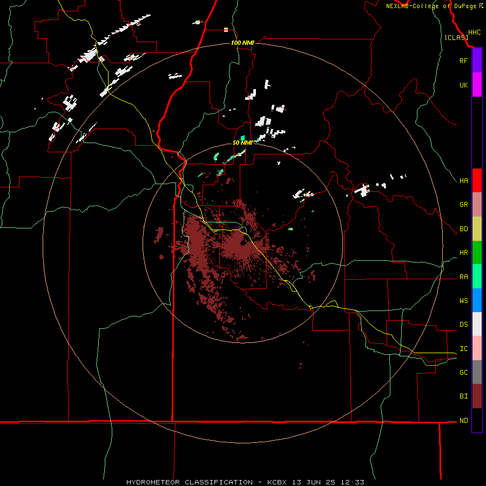The image size is (486, 486).
Task: Click the ND black legend swatch
Action: click(477, 420)
